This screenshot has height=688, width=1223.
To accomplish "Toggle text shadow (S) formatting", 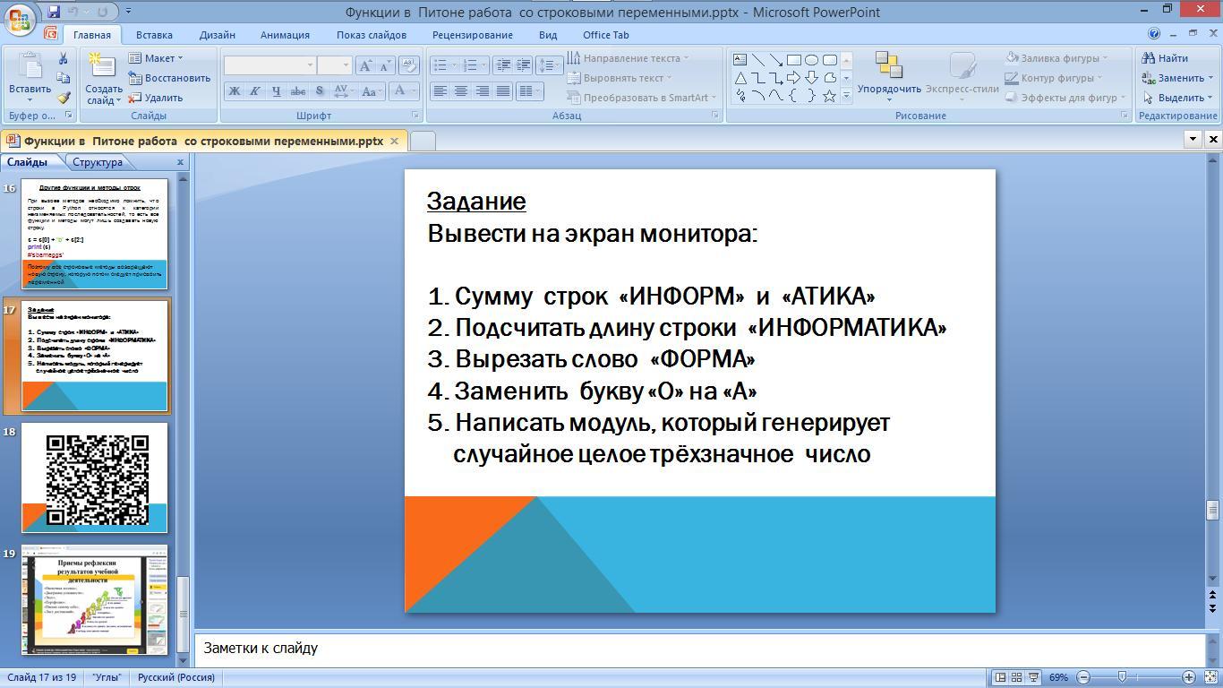I will 320,90.
